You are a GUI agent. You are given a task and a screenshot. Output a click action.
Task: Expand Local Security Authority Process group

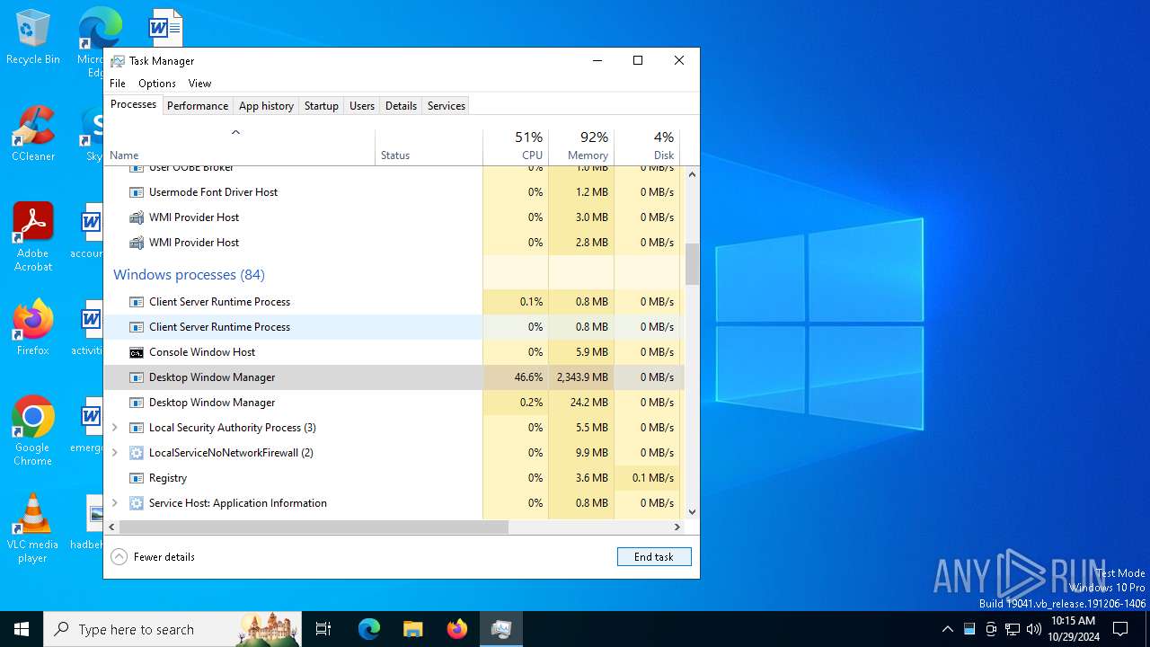tap(114, 428)
